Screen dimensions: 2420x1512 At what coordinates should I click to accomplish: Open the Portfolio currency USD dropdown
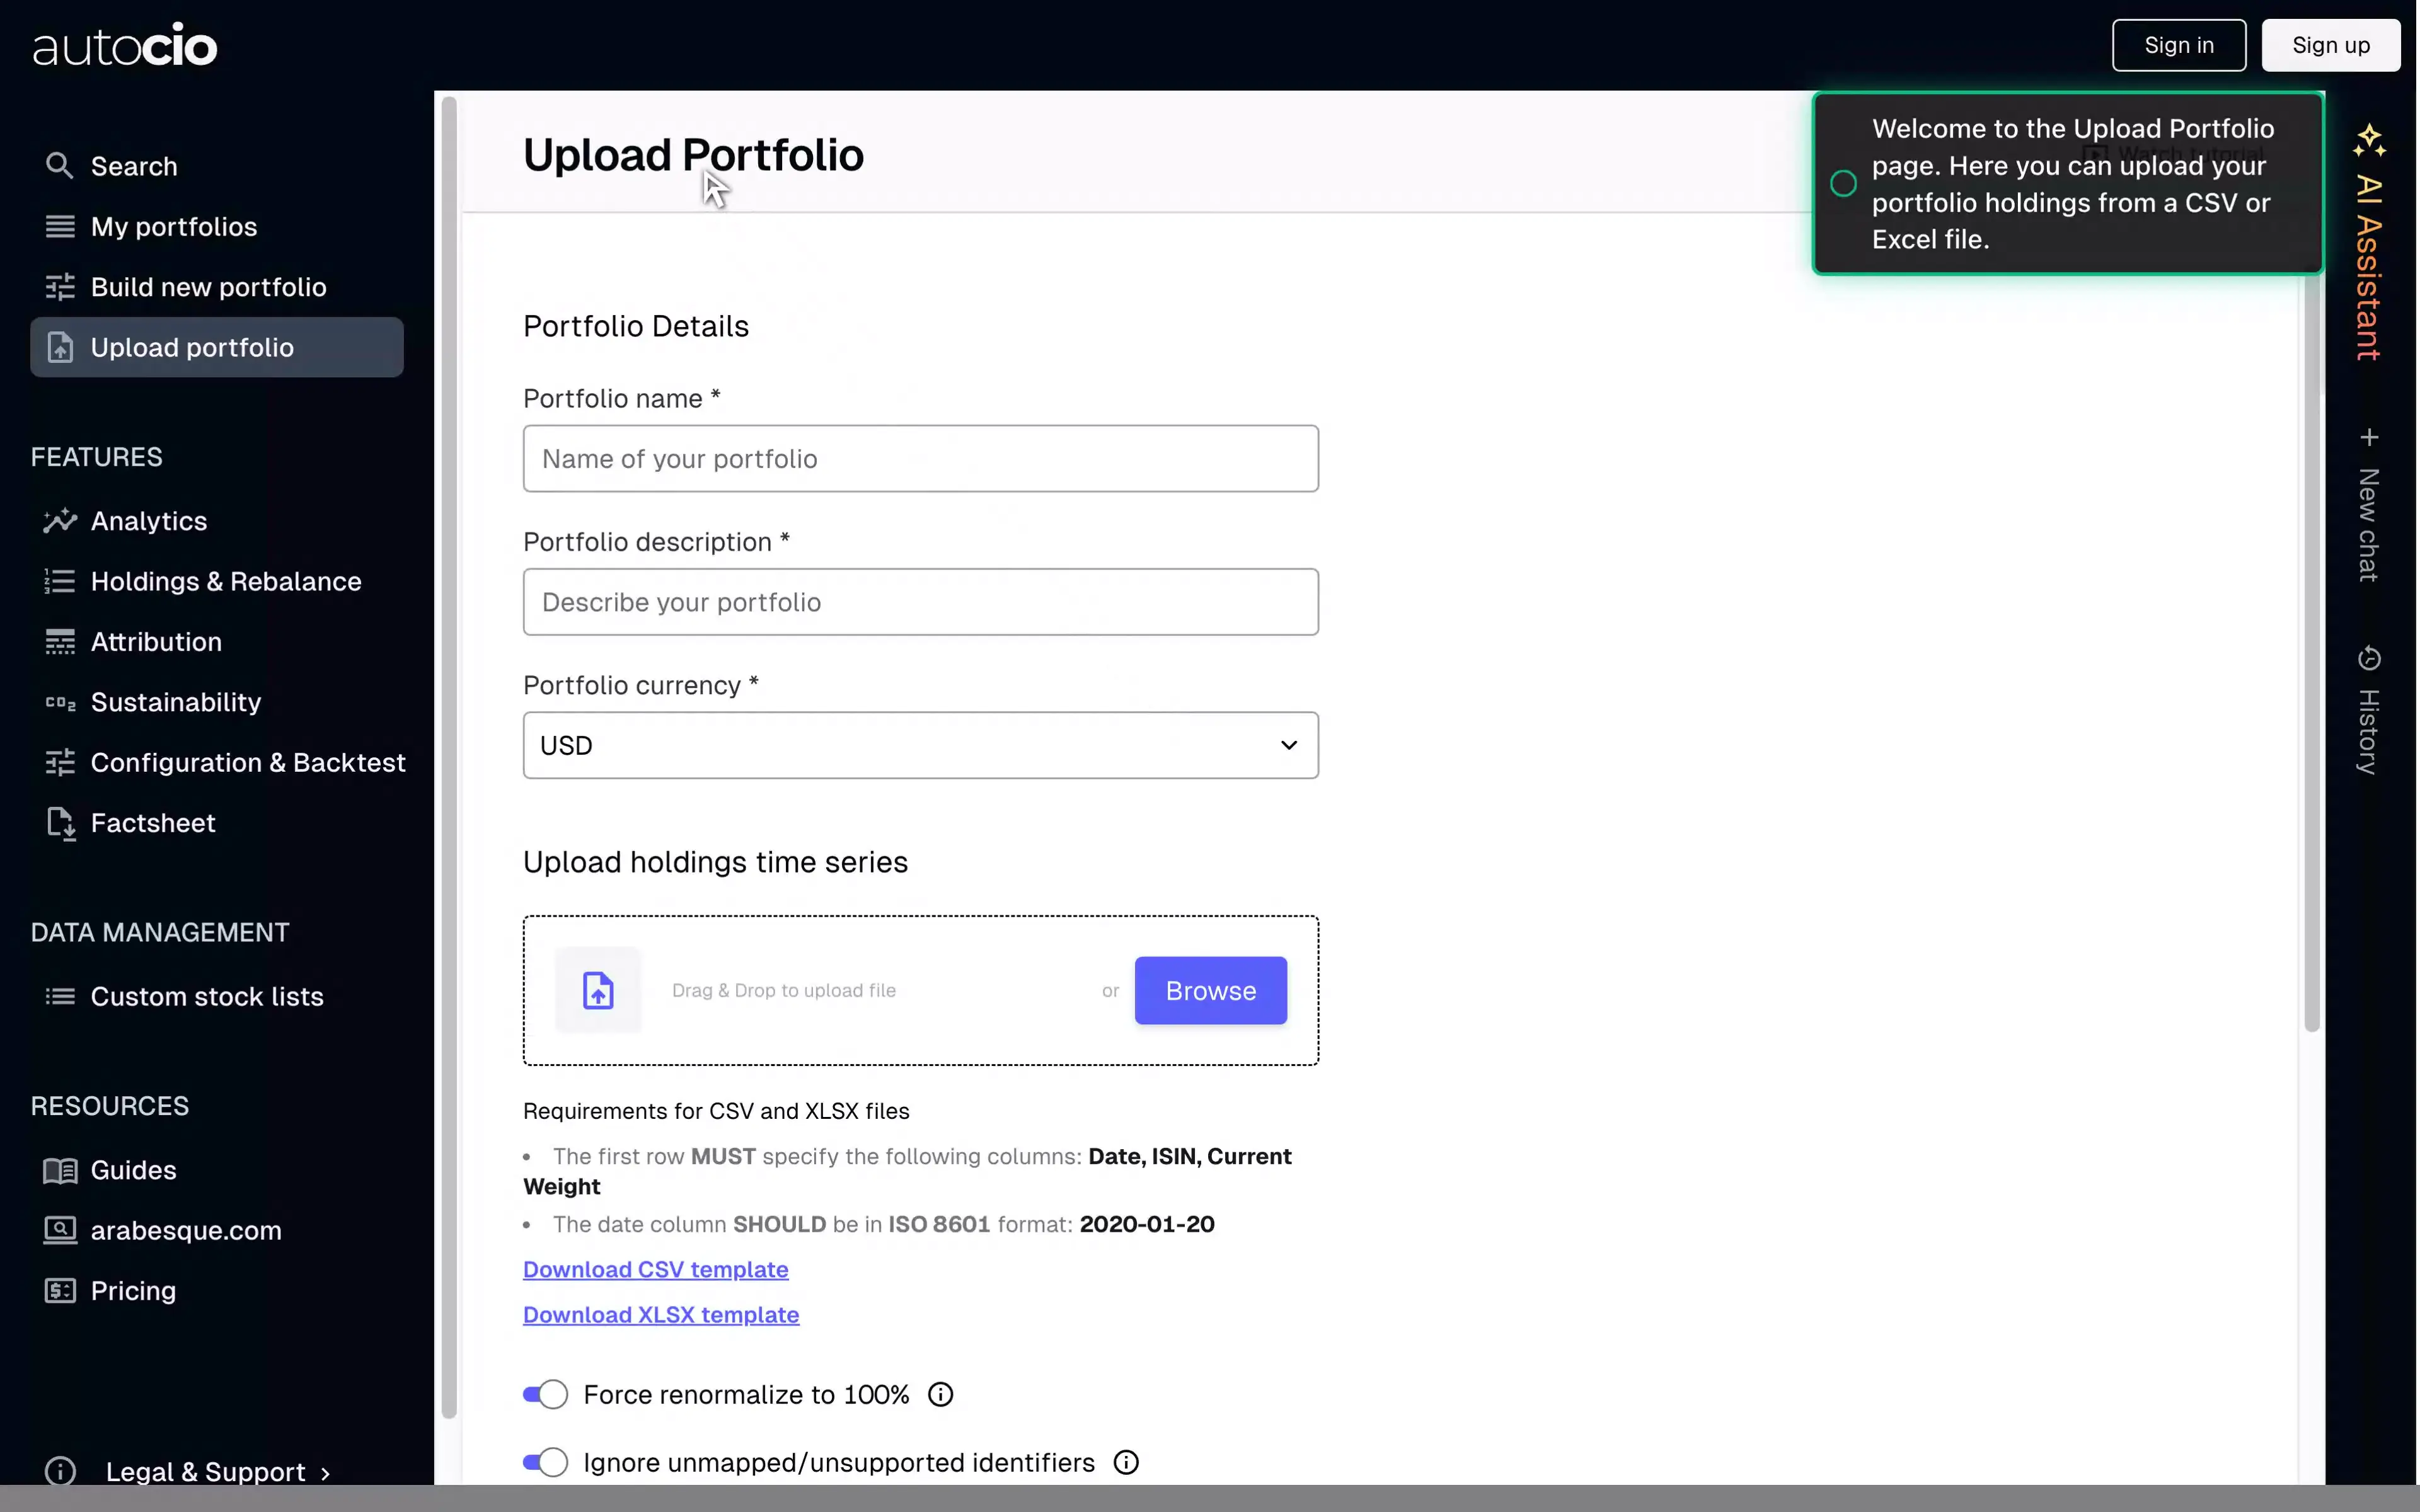(x=920, y=745)
